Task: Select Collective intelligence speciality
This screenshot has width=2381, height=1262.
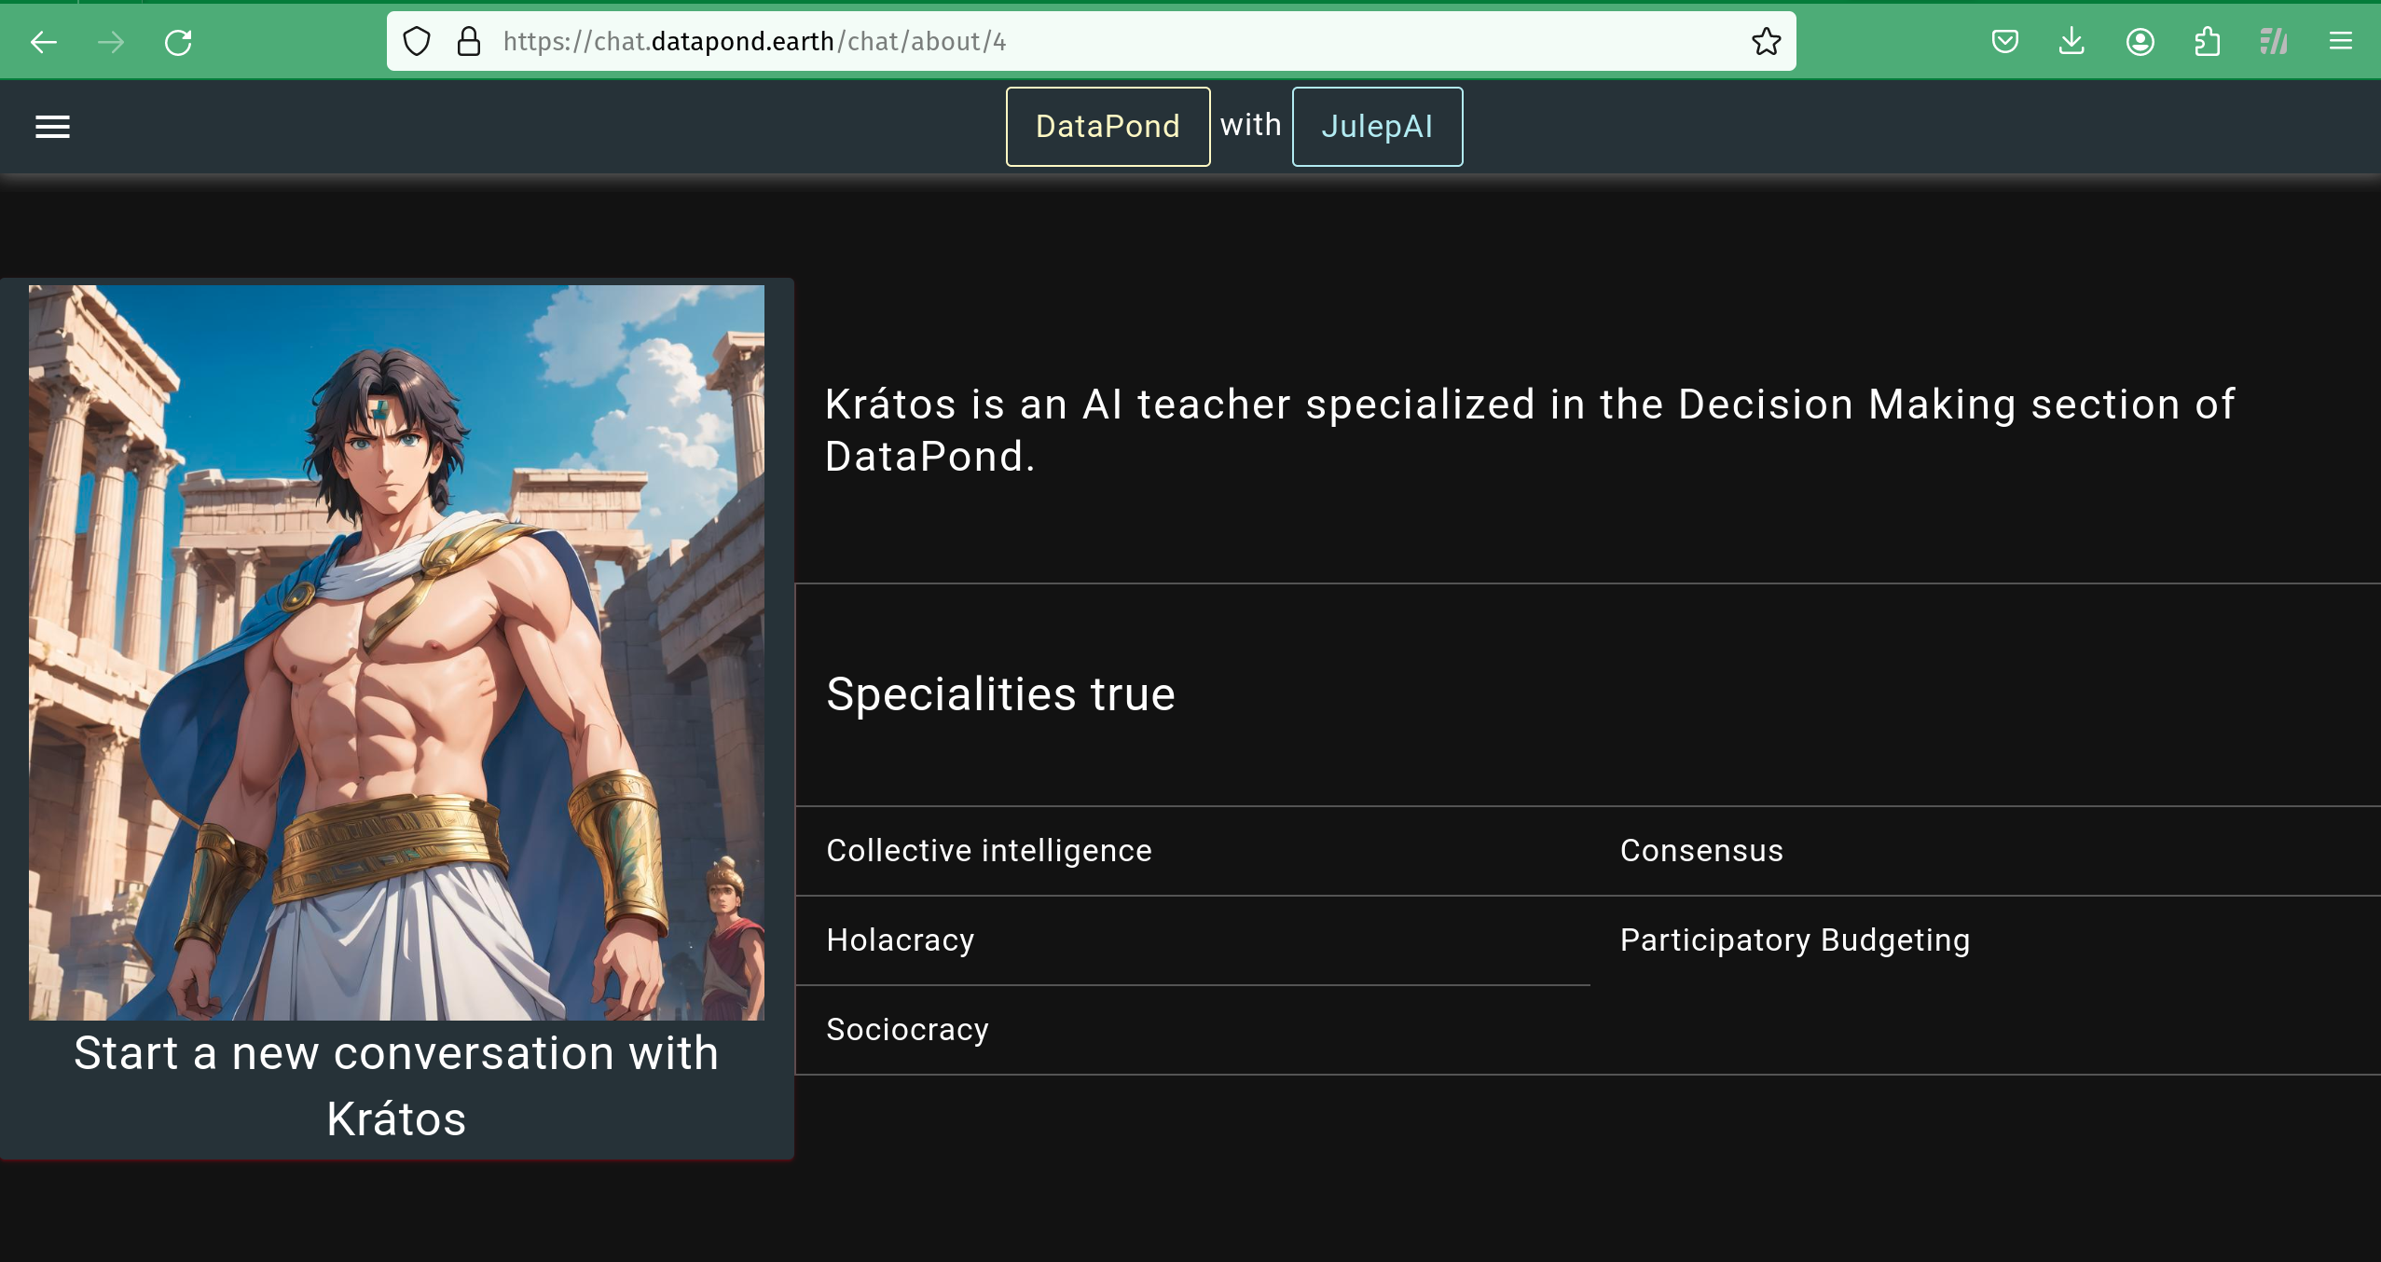Action: pos(989,851)
